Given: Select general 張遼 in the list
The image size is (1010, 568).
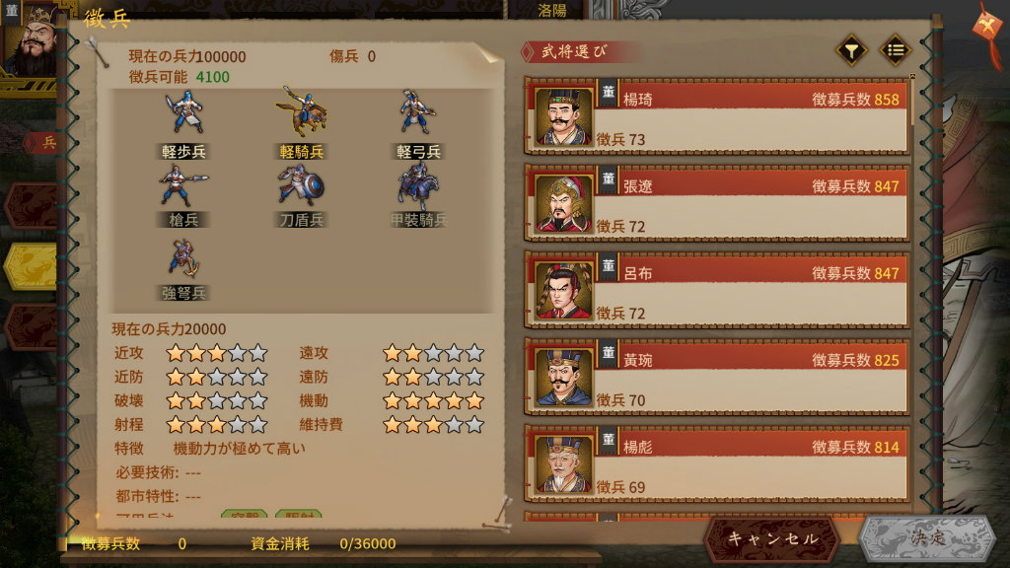Looking at the screenshot, I should coord(717,203).
